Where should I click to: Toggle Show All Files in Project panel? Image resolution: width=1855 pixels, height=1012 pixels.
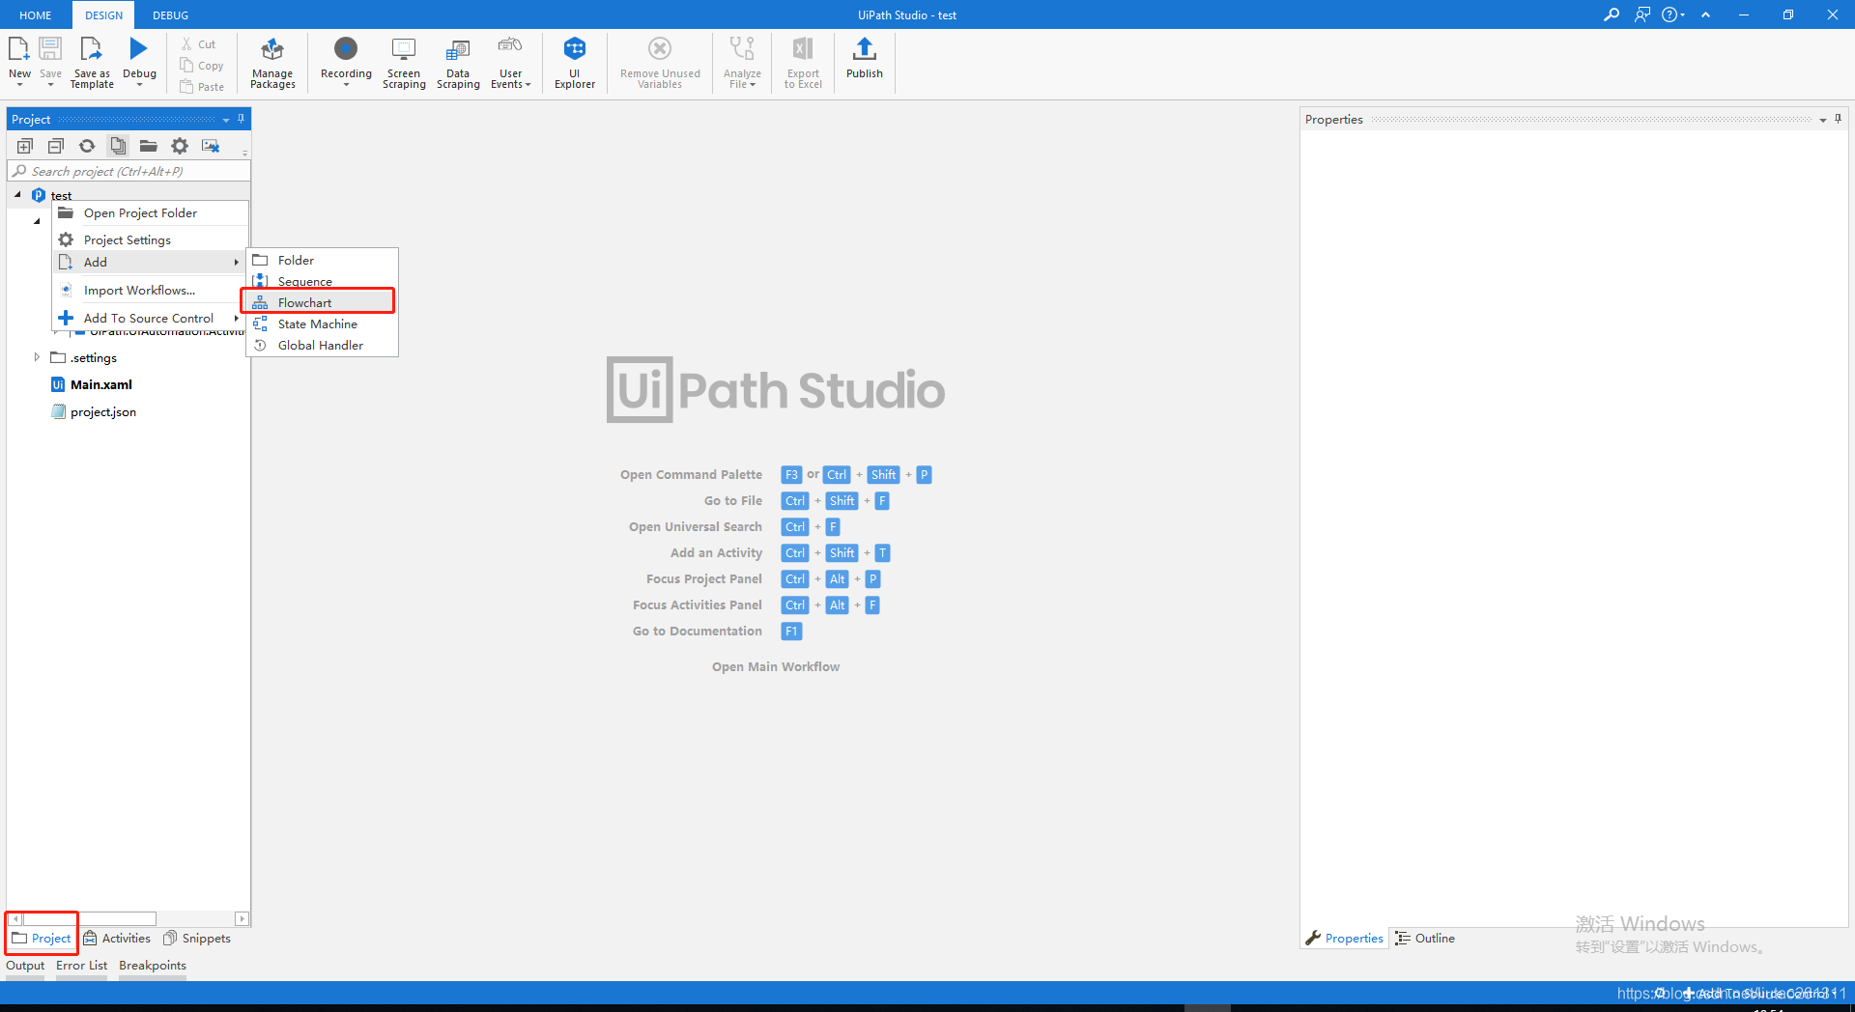coord(118,146)
